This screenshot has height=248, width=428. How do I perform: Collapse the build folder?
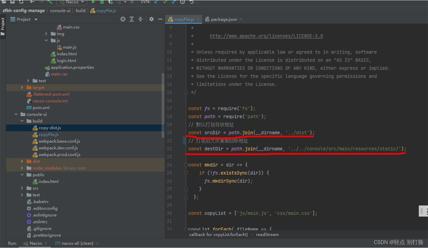pos(22,121)
